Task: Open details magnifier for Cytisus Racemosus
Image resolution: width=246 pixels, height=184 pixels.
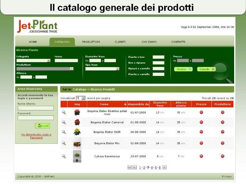Action: (x=64, y=156)
